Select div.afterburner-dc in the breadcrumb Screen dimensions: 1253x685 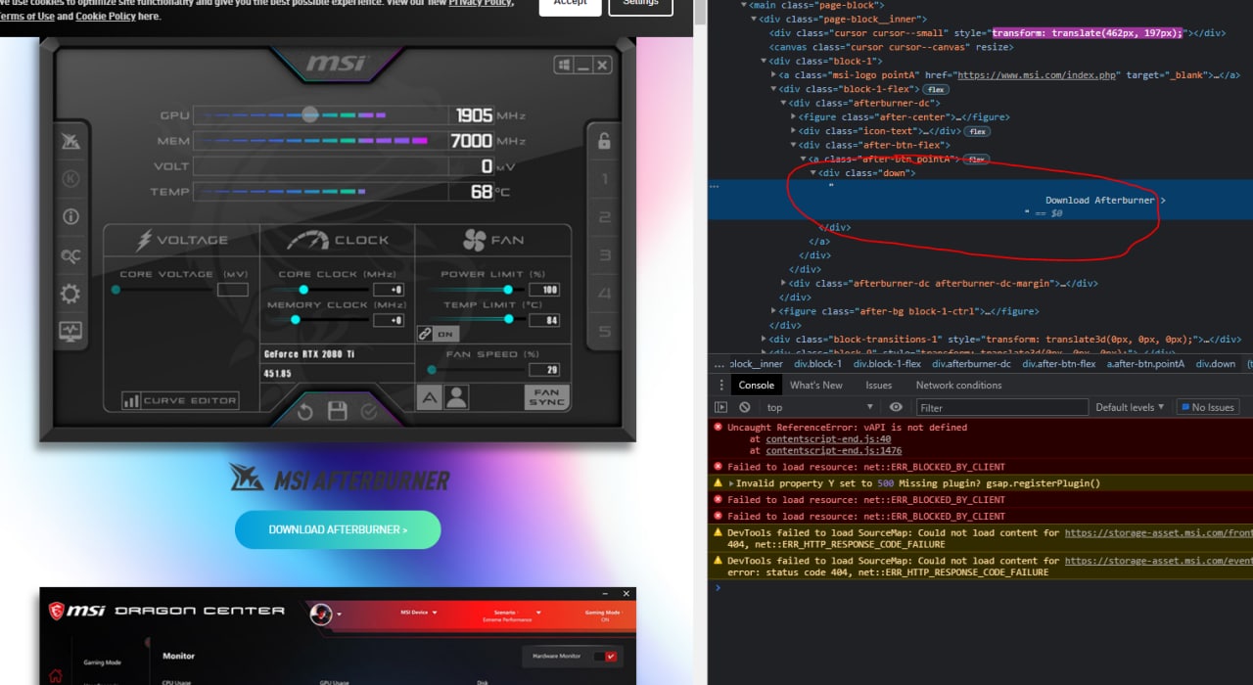971,364
